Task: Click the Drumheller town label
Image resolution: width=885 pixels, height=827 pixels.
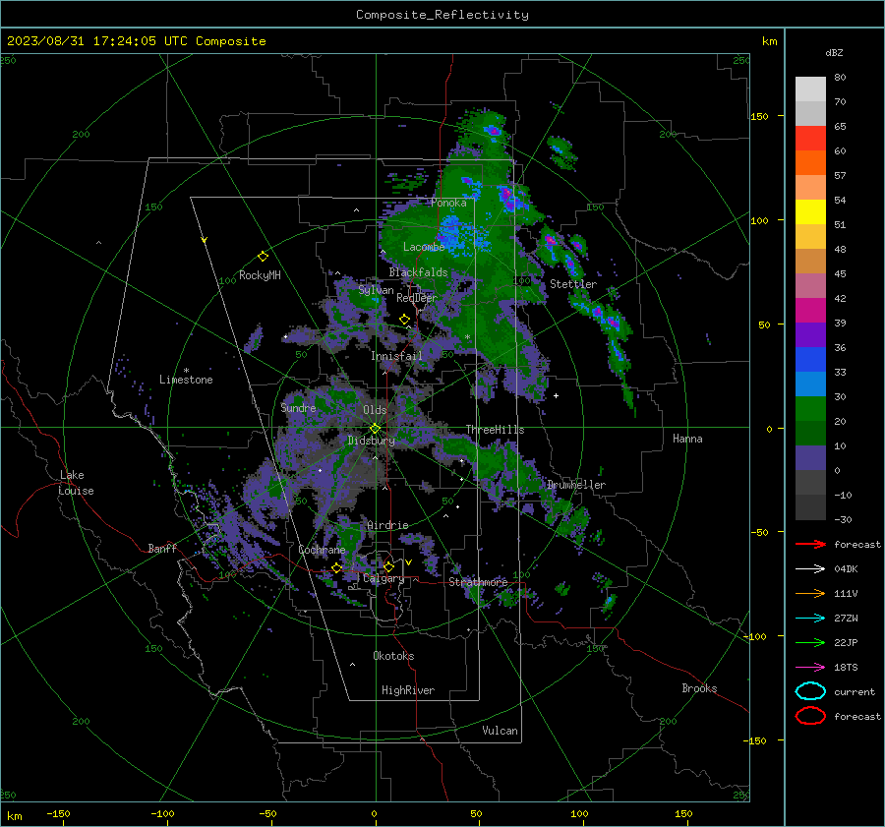Action: pos(575,485)
